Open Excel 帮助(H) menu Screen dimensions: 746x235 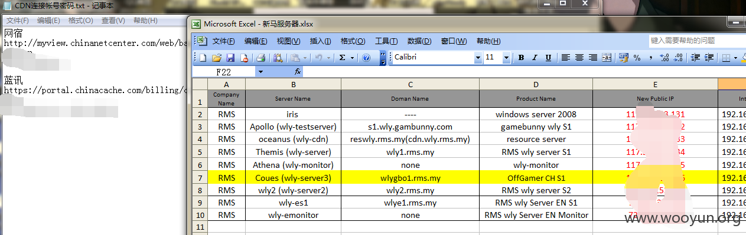click(488, 41)
